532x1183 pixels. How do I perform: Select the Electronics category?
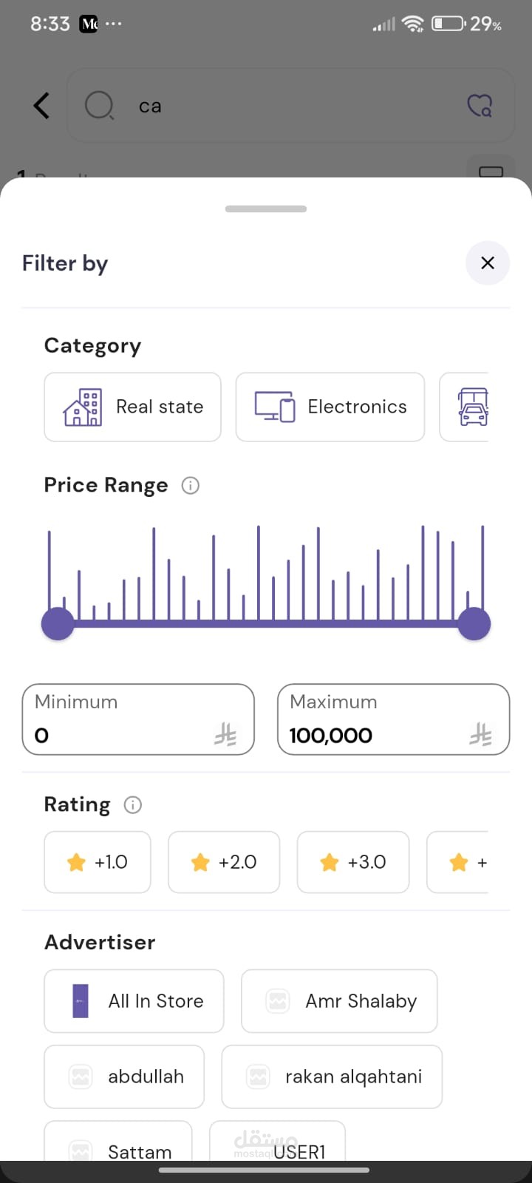point(330,407)
